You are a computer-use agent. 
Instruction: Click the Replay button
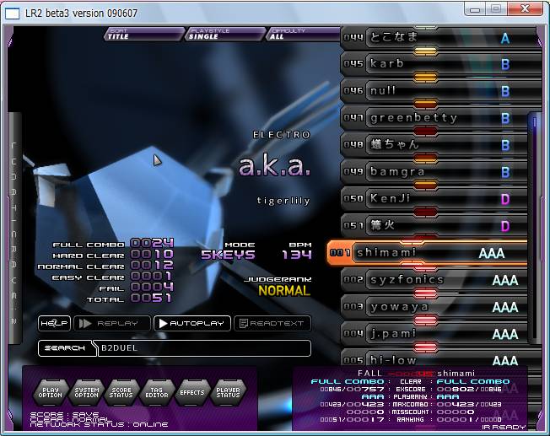(112, 323)
